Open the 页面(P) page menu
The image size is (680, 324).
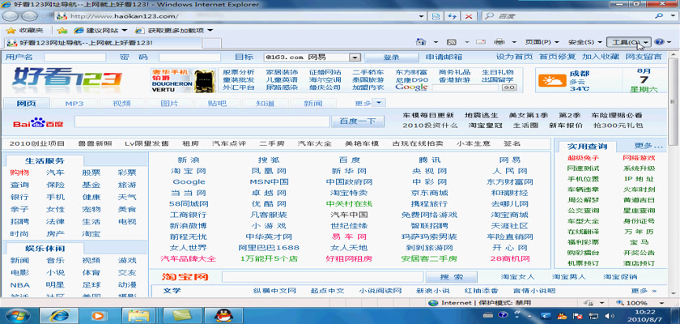[x=538, y=41]
